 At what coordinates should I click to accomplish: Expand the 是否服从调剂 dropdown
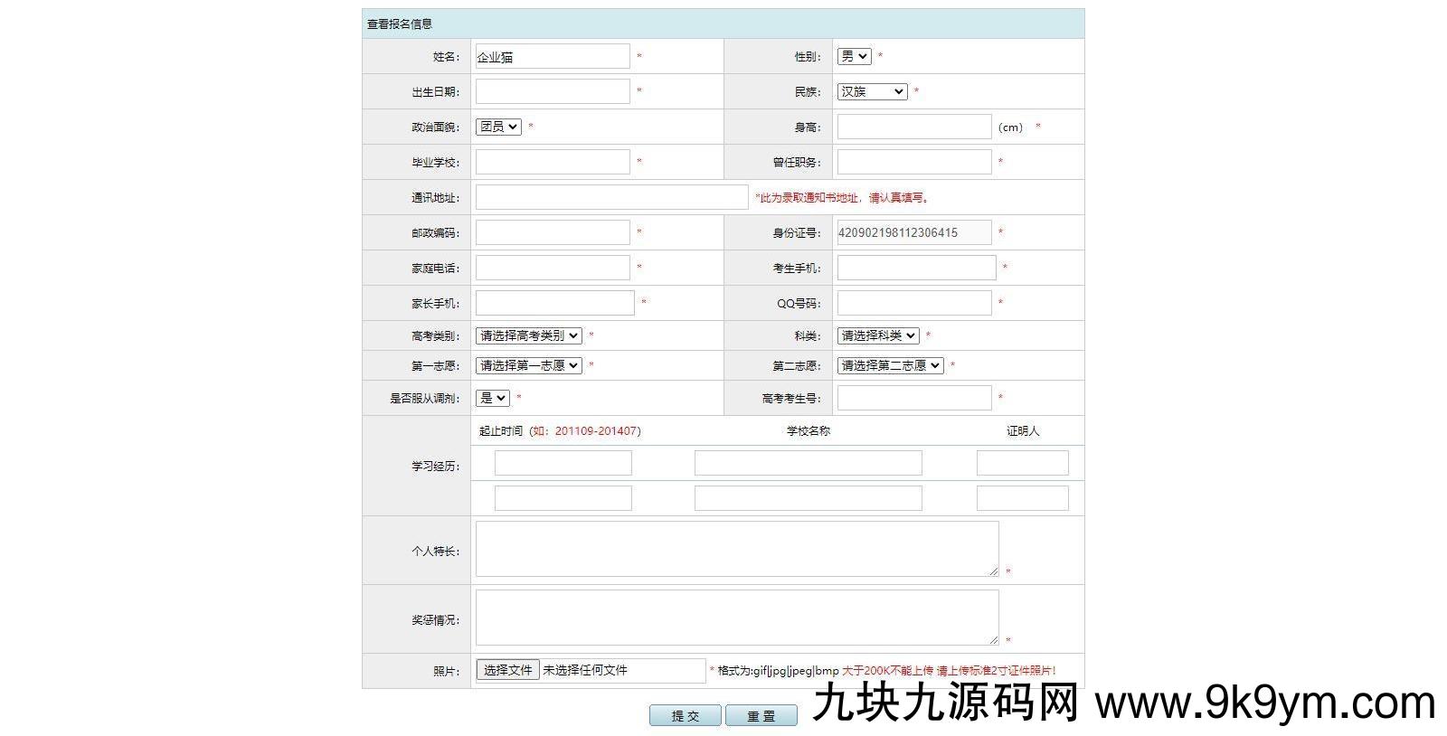(x=493, y=398)
